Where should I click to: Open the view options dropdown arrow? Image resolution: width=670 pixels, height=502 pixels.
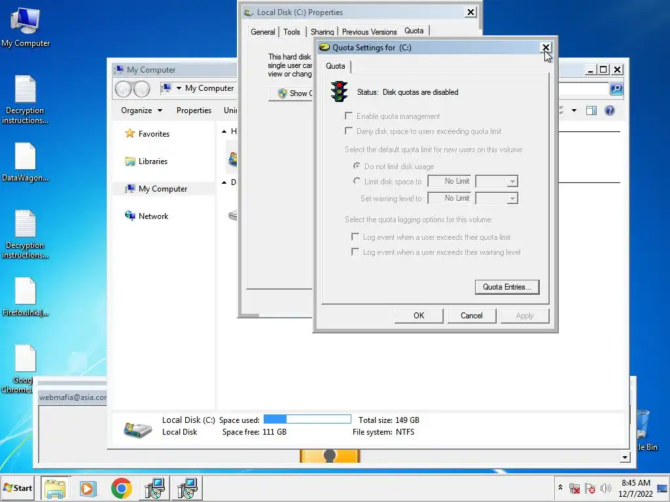click(x=574, y=110)
